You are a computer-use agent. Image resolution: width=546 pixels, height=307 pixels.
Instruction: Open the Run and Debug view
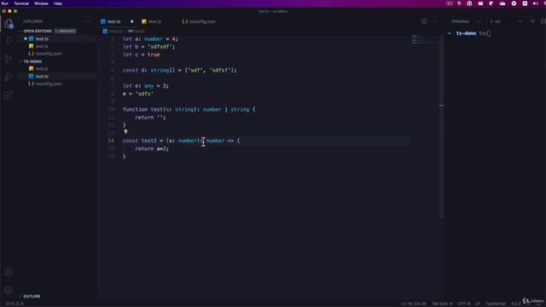9,77
